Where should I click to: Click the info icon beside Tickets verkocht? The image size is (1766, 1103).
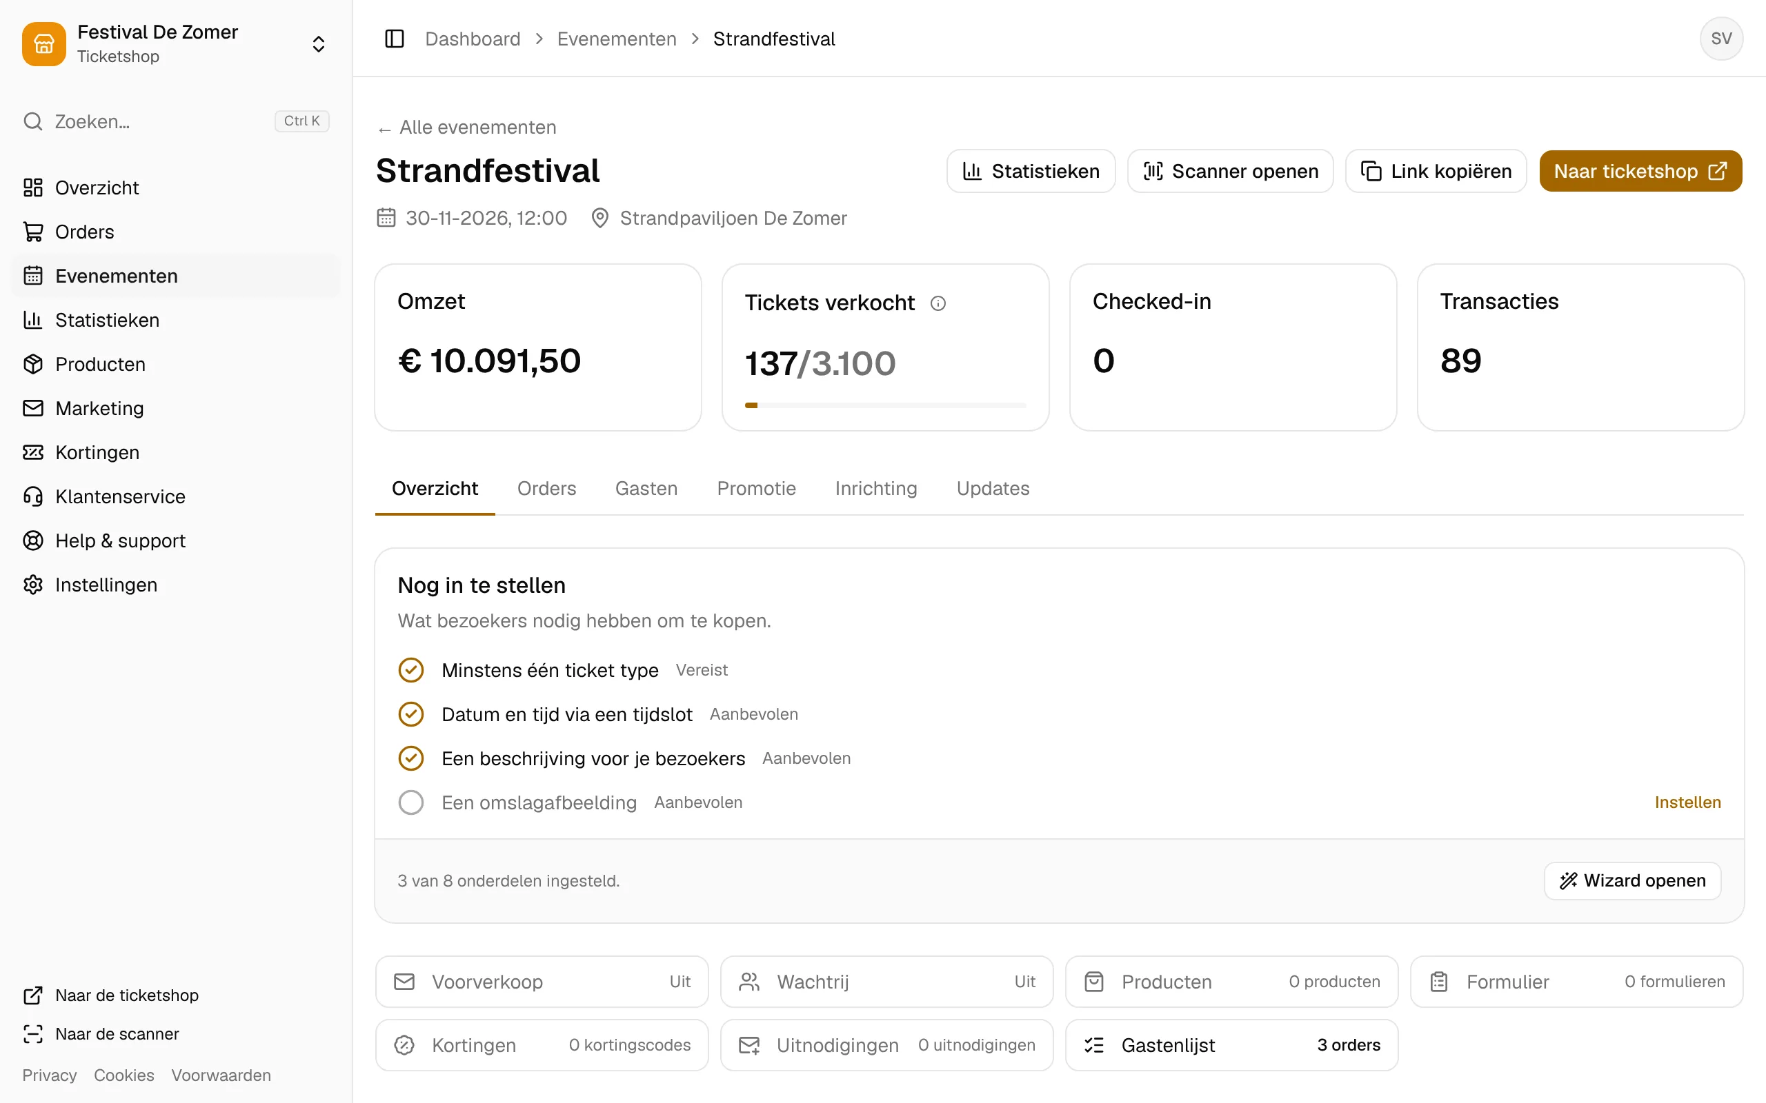click(x=937, y=303)
